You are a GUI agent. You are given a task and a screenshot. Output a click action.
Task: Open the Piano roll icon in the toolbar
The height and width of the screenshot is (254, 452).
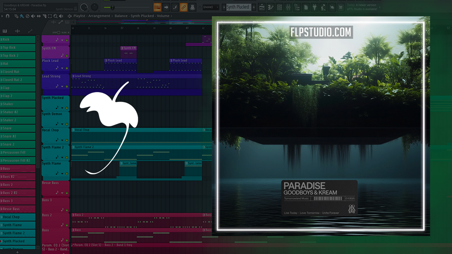pos(270,7)
